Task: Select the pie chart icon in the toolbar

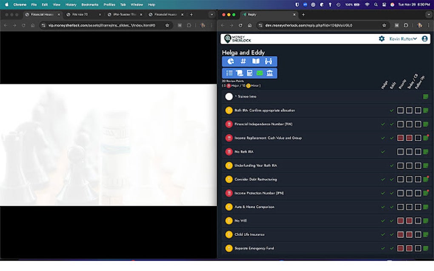Action: coord(230,61)
